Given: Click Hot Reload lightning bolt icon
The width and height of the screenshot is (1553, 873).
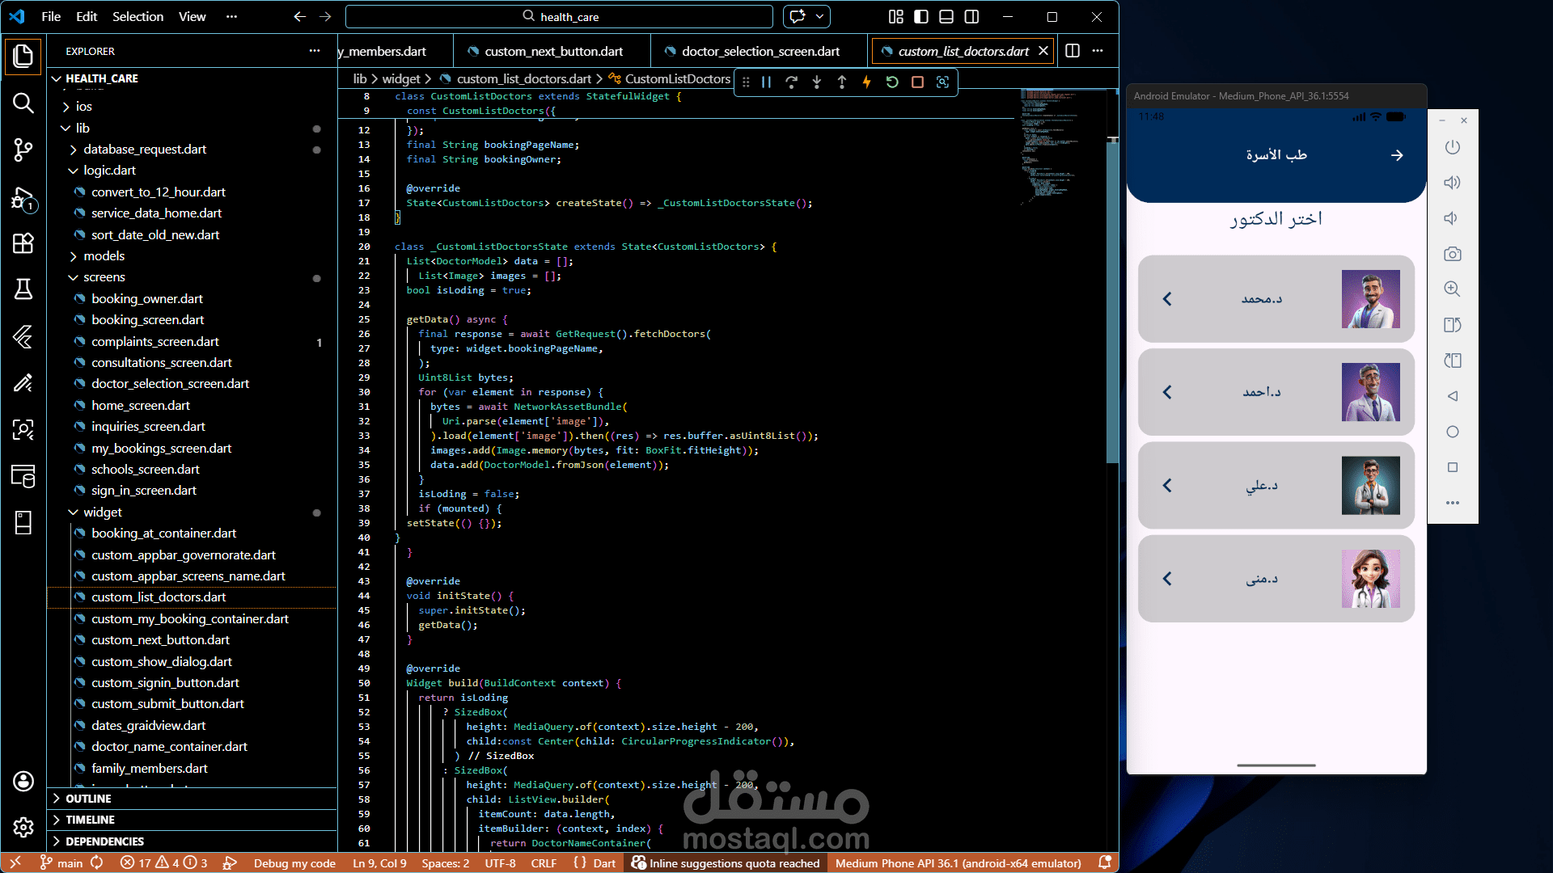Looking at the screenshot, I should (x=866, y=82).
